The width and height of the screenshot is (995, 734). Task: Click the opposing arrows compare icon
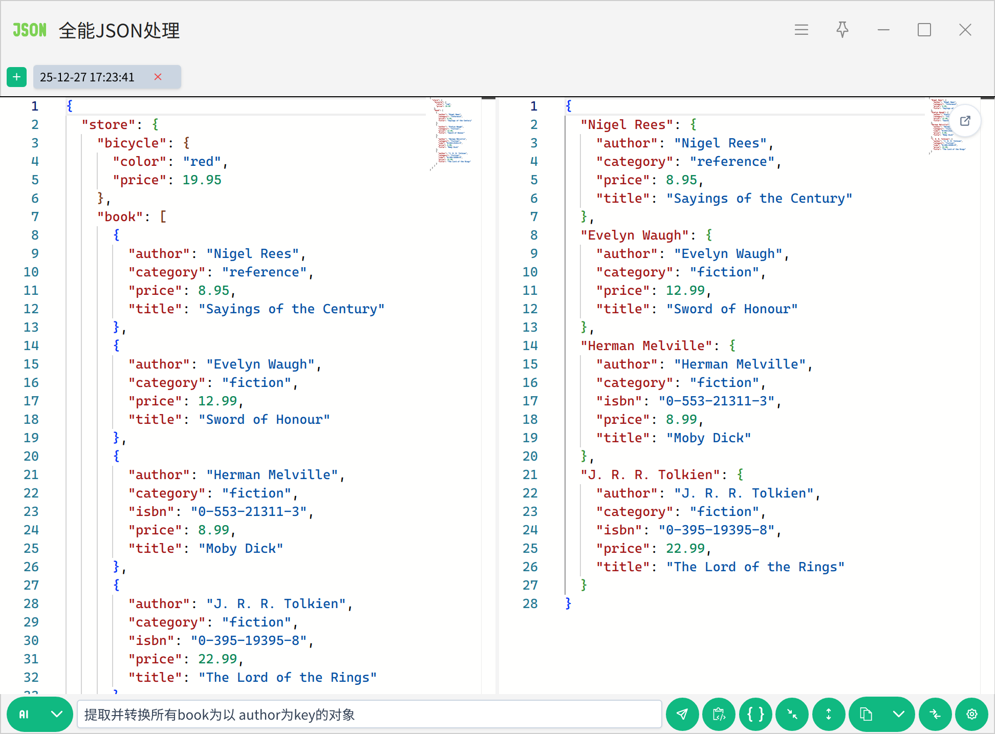(935, 714)
